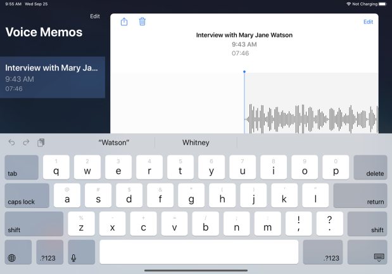Tap the blue playhead marker on waveform

(244, 72)
